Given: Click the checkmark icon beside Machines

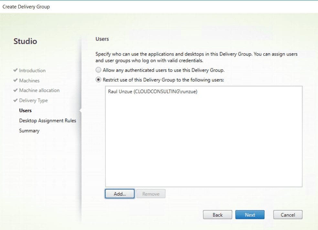Looking at the screenshot, I should point(16,80).
